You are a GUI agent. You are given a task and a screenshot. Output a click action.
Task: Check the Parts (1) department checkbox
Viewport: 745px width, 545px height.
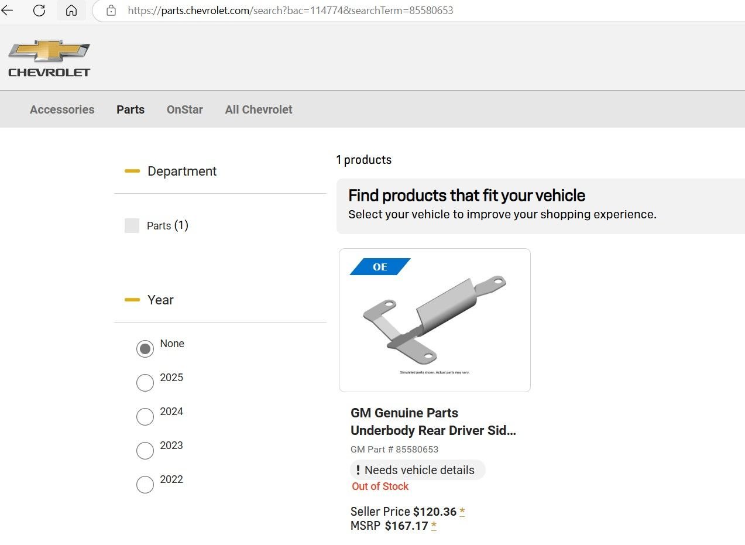132,226
